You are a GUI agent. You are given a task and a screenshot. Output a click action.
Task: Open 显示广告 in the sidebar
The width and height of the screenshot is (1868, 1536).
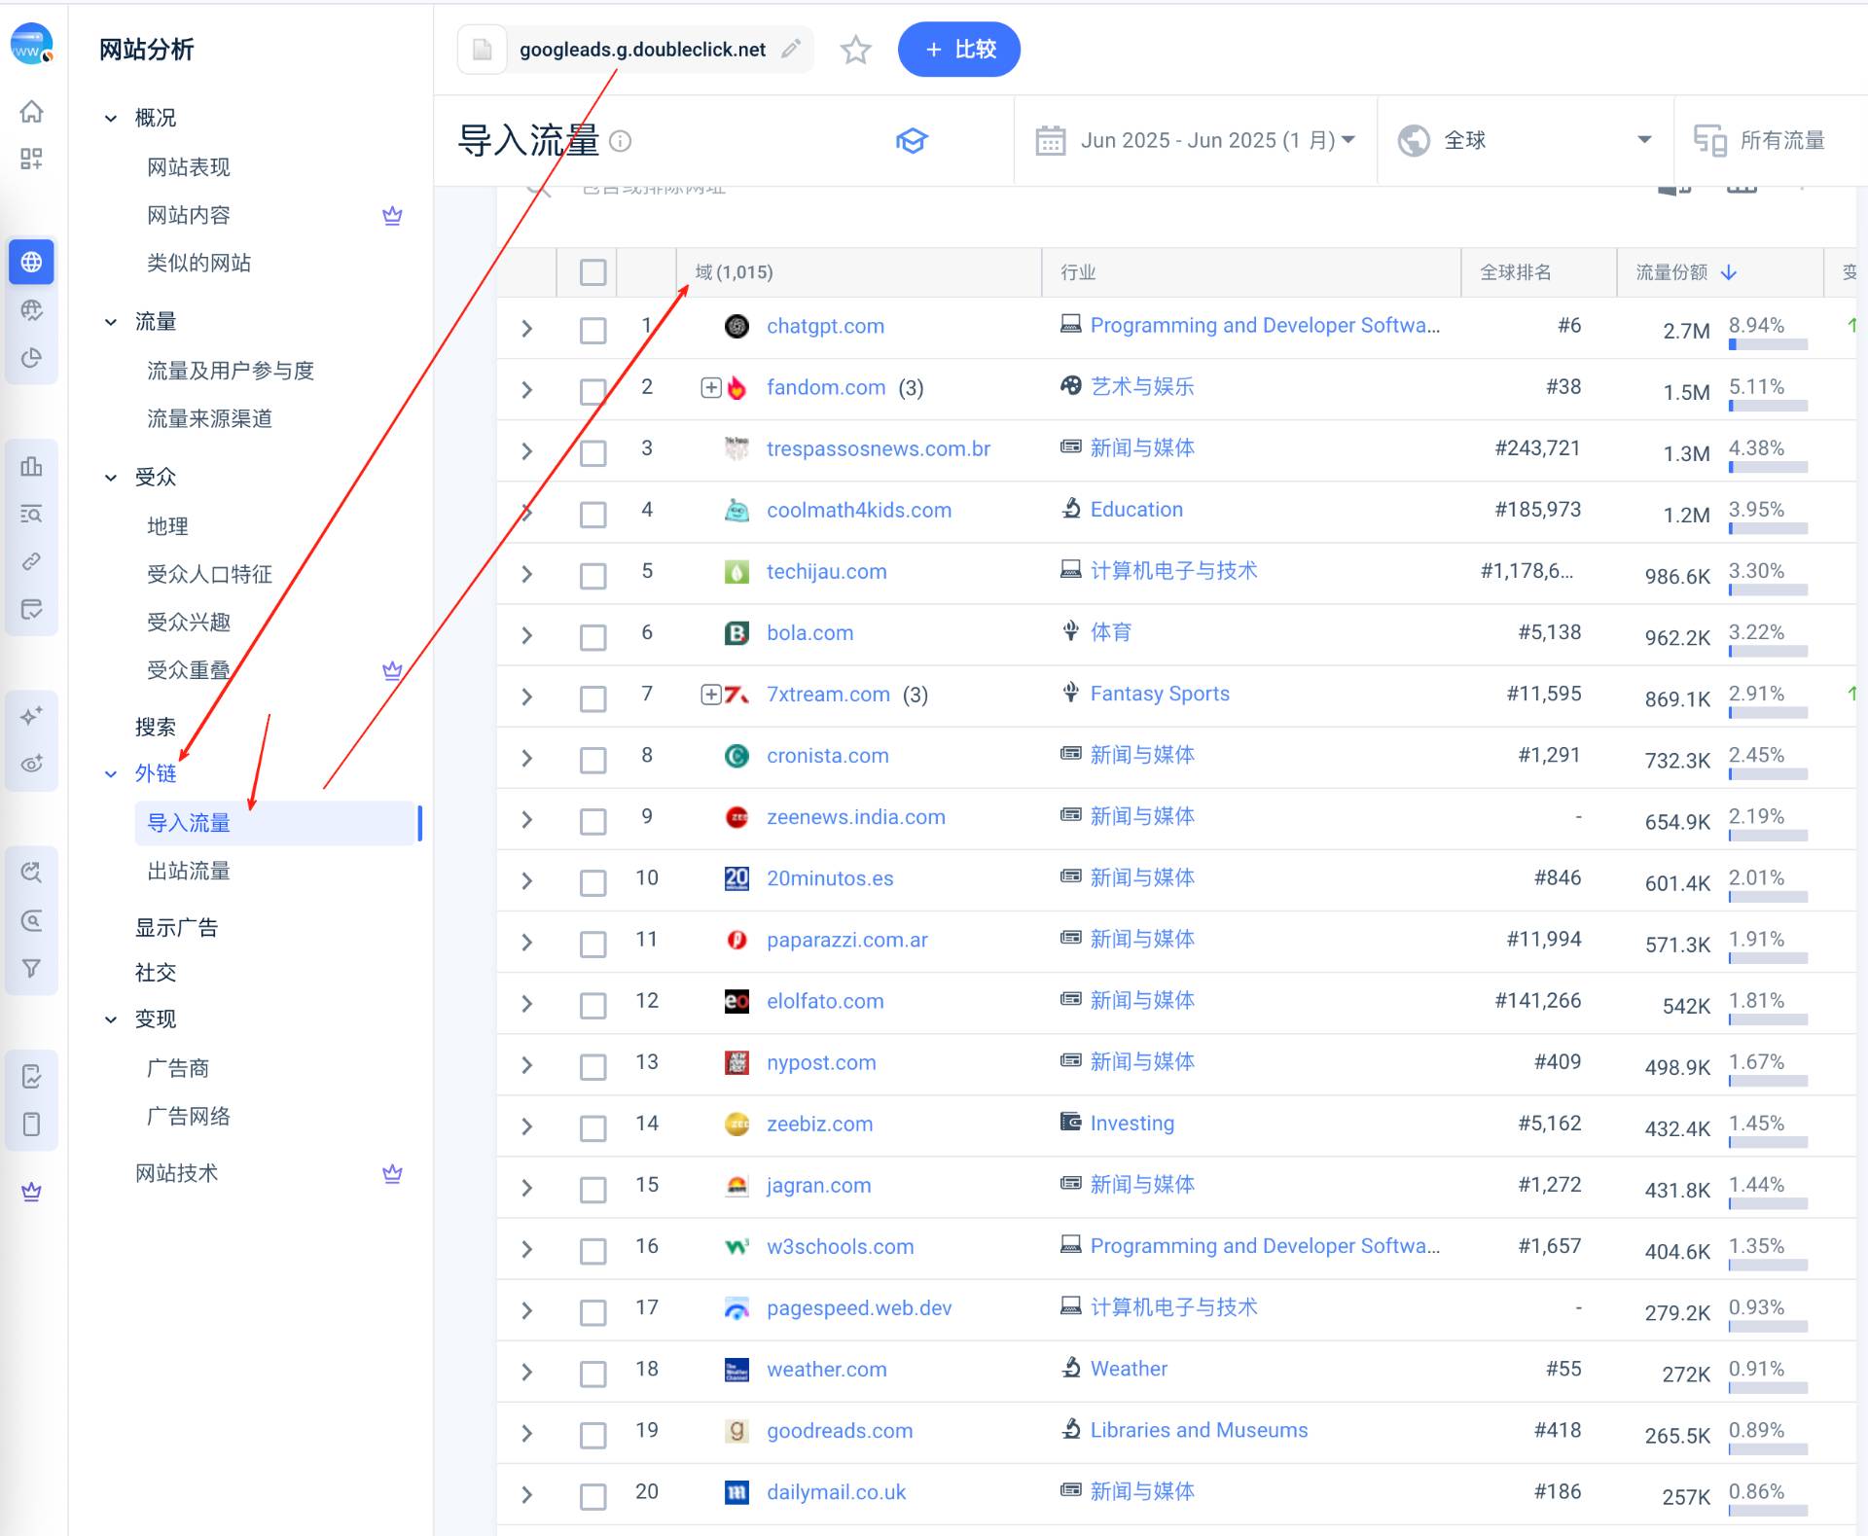click(x=176, y=927)
